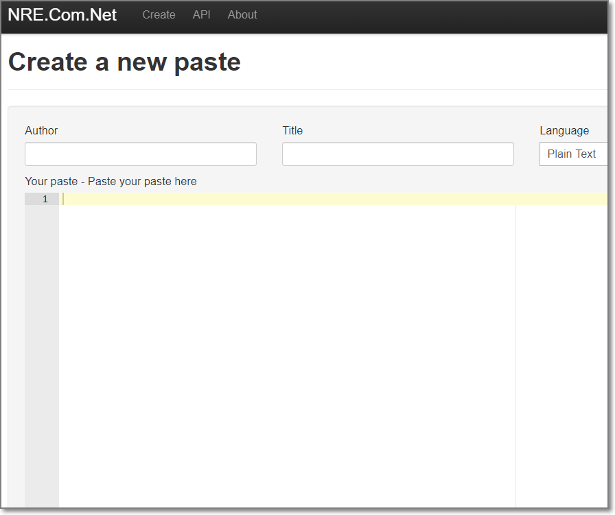Click the Language label above the dropdown
The image size is (615, 515).
click(x=564, y=131)
